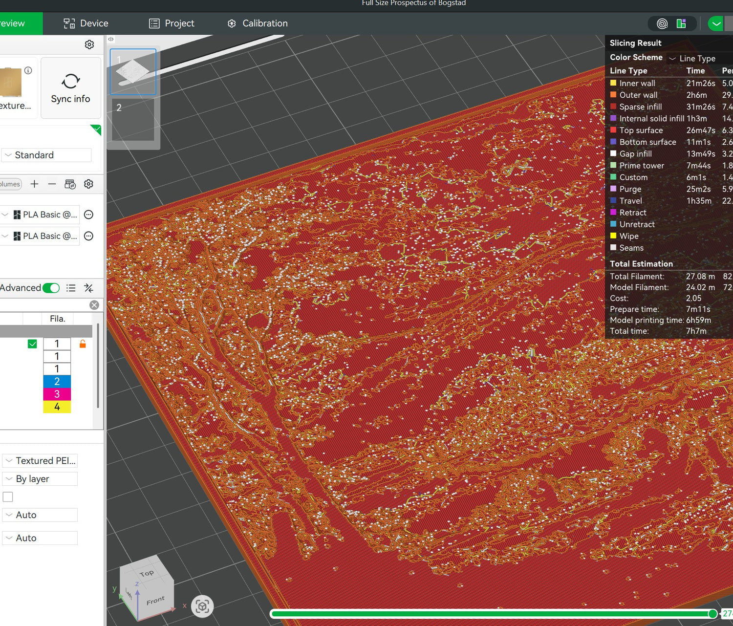The height and width of the screenshot is (626, 733).
Task: Click the Prepare time 7m11s value
Action: (698, 309)
